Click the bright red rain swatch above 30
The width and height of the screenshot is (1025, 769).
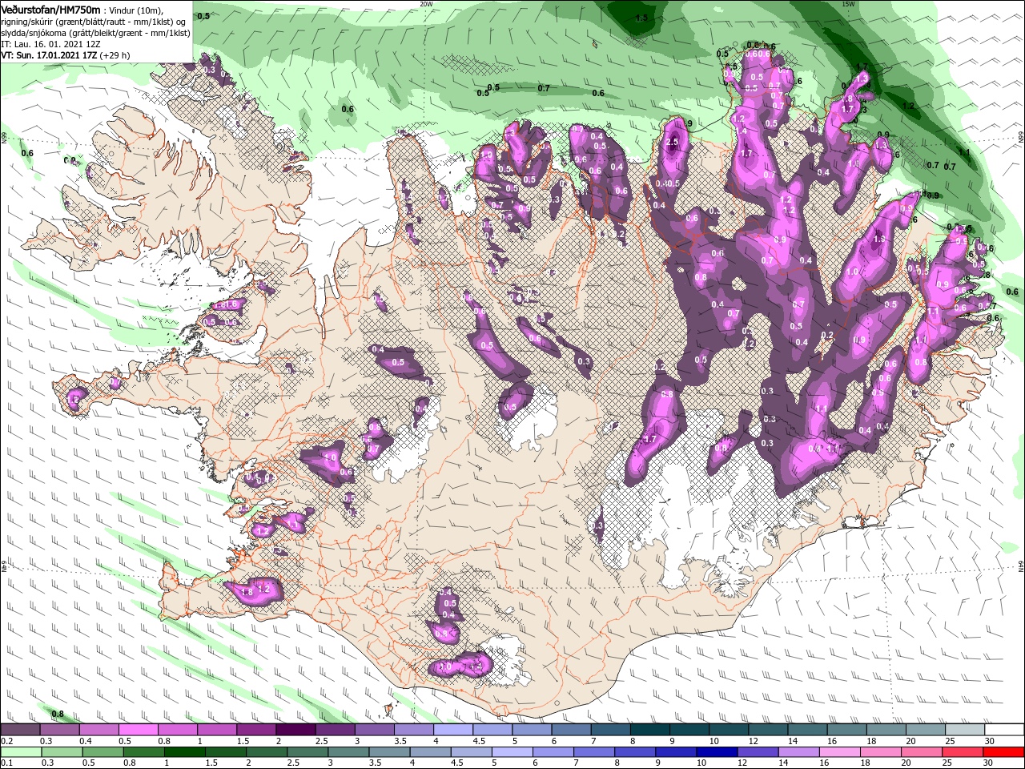point(1004,752)
